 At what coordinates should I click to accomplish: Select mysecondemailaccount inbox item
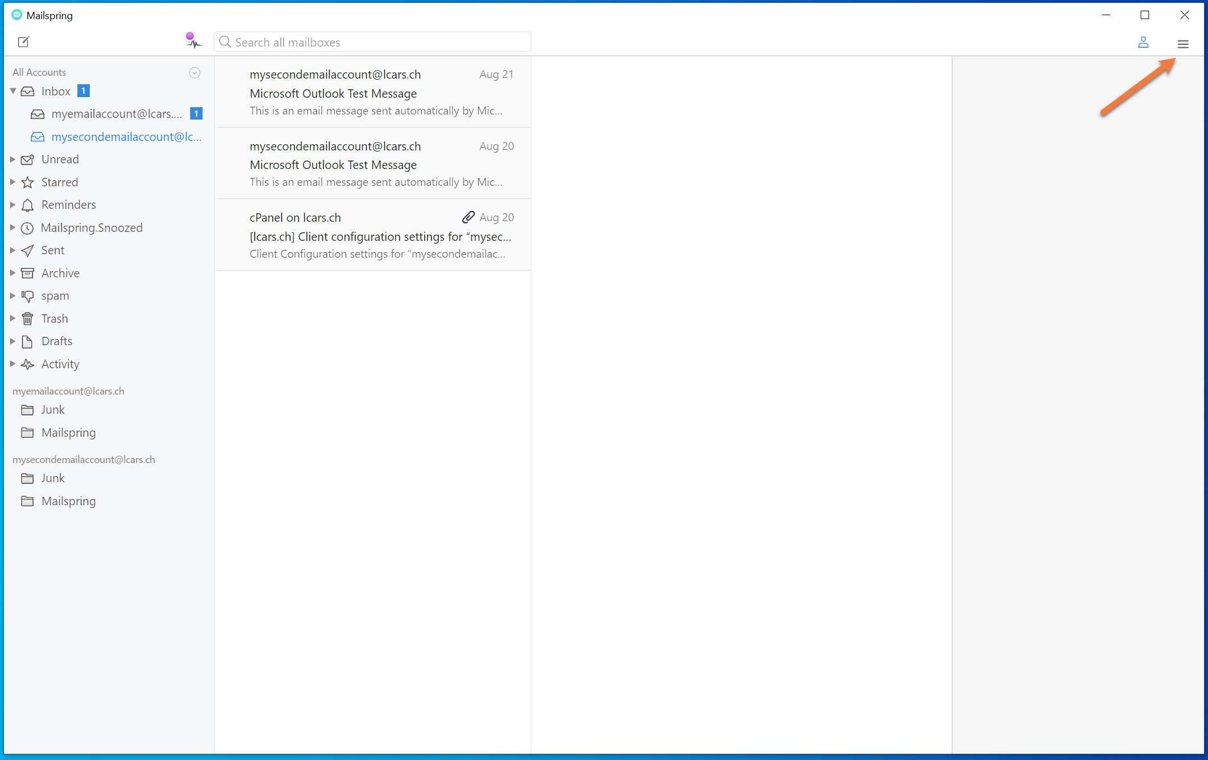tap(126, 137)
